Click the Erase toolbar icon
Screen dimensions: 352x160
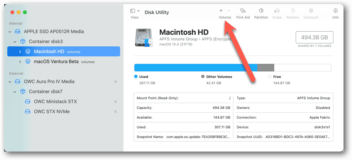277,11
